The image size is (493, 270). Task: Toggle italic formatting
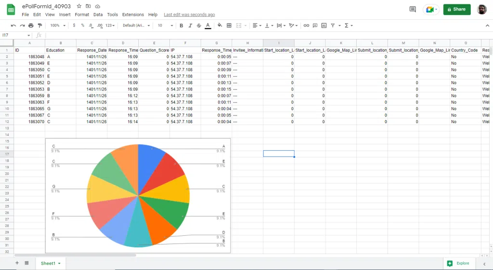[190, 26]
